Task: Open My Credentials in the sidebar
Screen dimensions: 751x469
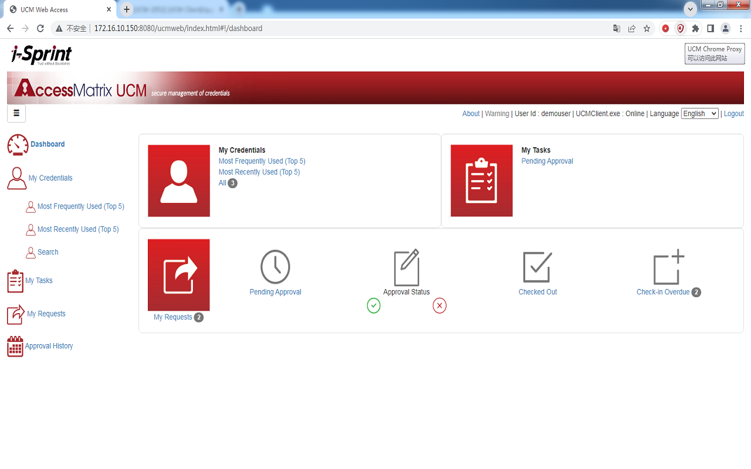Action: [50, 178]
